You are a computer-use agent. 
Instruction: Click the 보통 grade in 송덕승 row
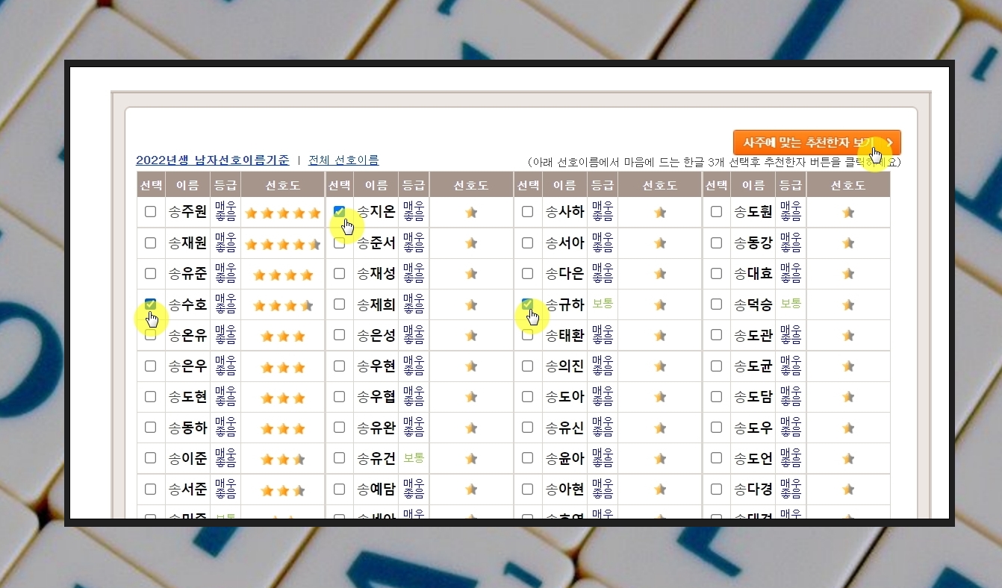(x=791, y=303)
